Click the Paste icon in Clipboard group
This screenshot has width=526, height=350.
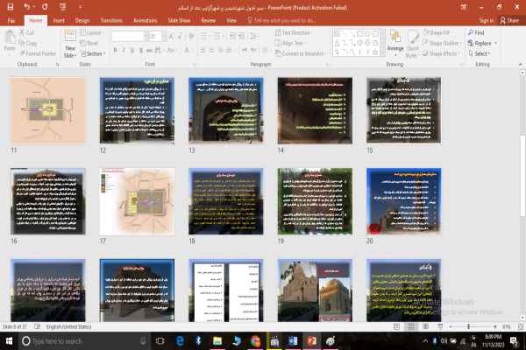click(x=10, y=38)
